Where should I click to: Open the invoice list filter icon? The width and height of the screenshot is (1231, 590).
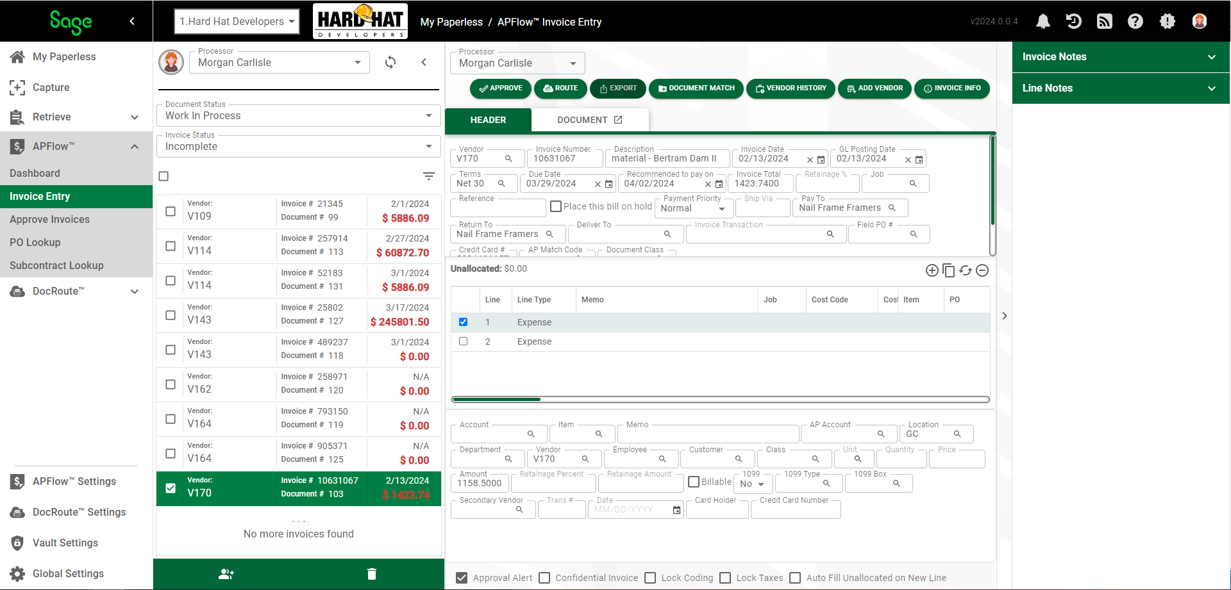coord(429,176)
